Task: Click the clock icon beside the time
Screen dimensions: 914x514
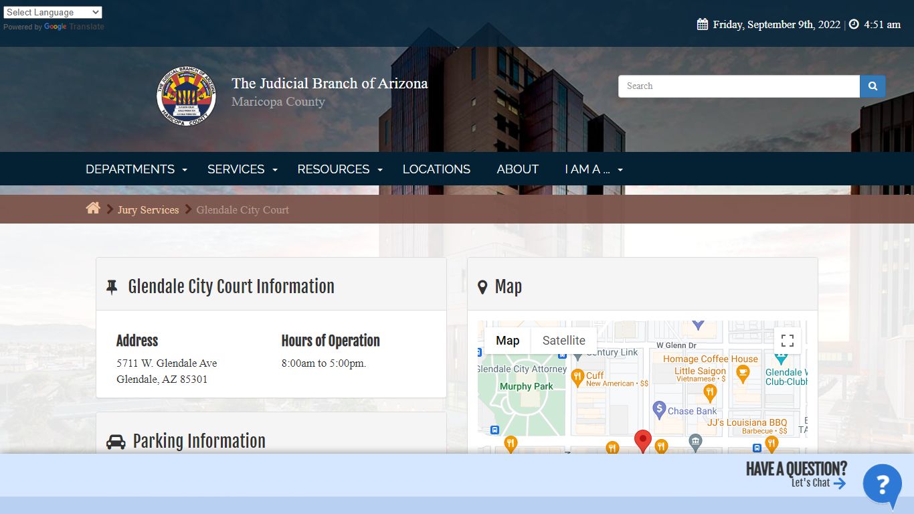Action: pyautogui.click(x=854, y=24)
